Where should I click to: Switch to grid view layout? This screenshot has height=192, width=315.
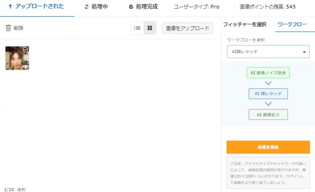(150, 28)
